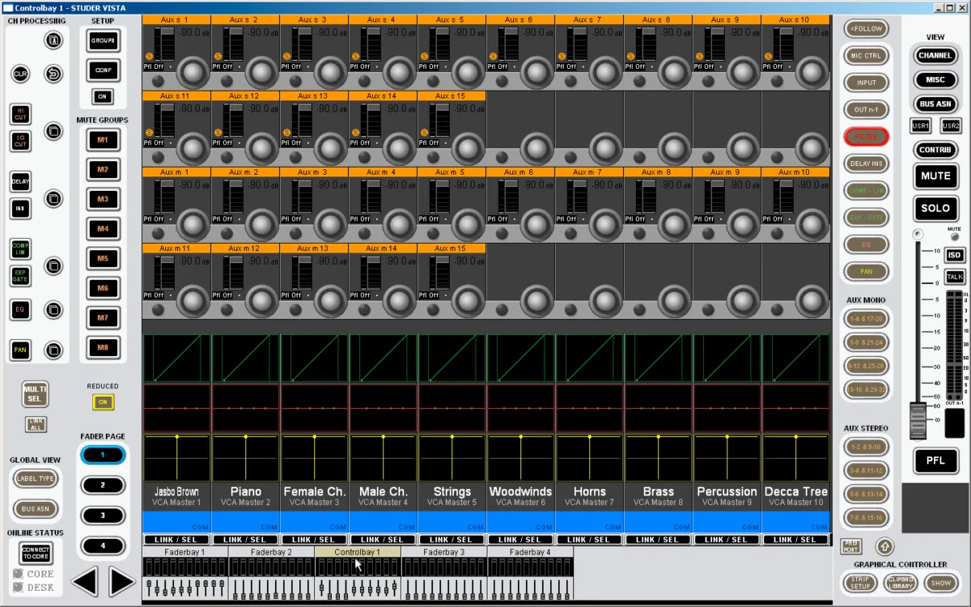This screenshot has height=607, width=971.
Task: Click the STRIP SETUP button
Action: 860,583
